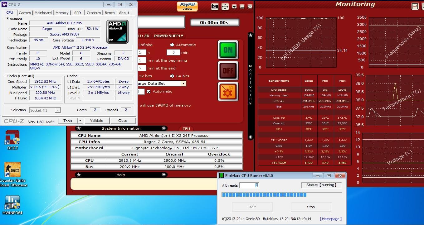Image resolution: width=424 pixels, height=225 pixels.
Task: Click the FurMark CPU Burner title icon
Action: pos(222,176)
